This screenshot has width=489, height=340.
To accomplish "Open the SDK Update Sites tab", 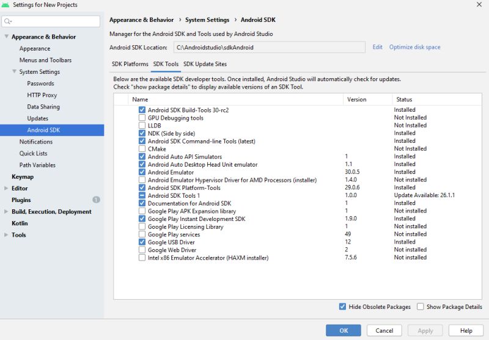I will 205,64.
